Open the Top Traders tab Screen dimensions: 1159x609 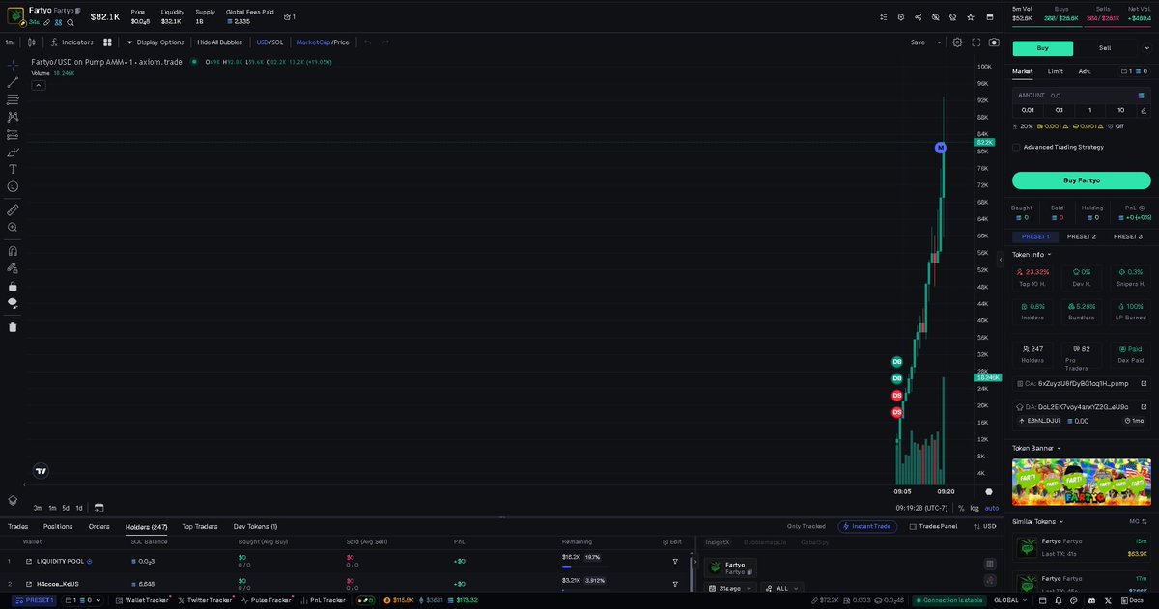coord(200,526)
